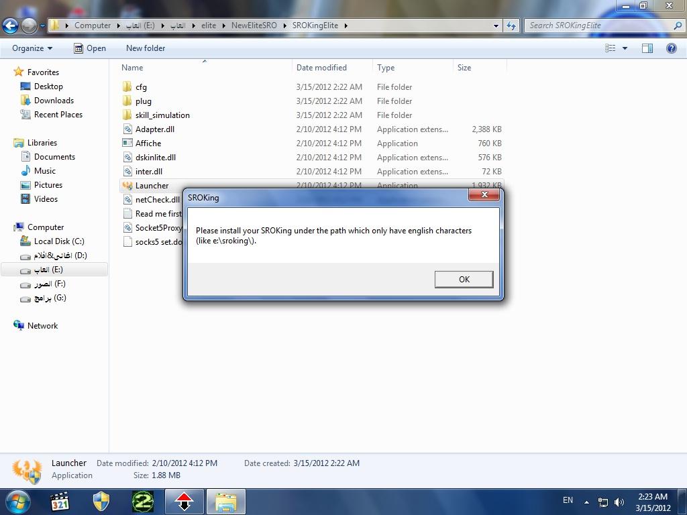Show hidden system tray icons
The height and width of the screenshot is (515, 687).
pos(586,502)
